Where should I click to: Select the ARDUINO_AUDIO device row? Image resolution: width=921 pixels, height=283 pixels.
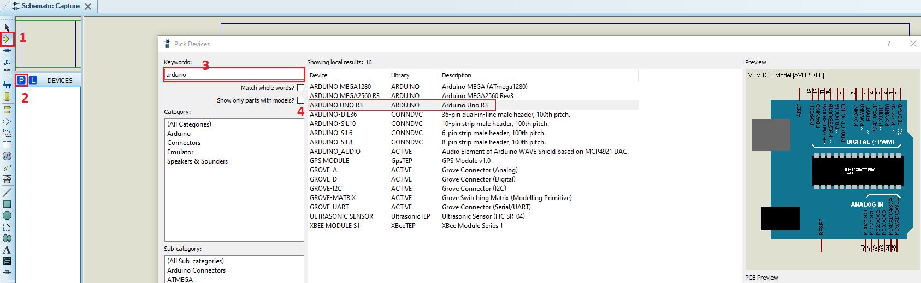[473, 152]
